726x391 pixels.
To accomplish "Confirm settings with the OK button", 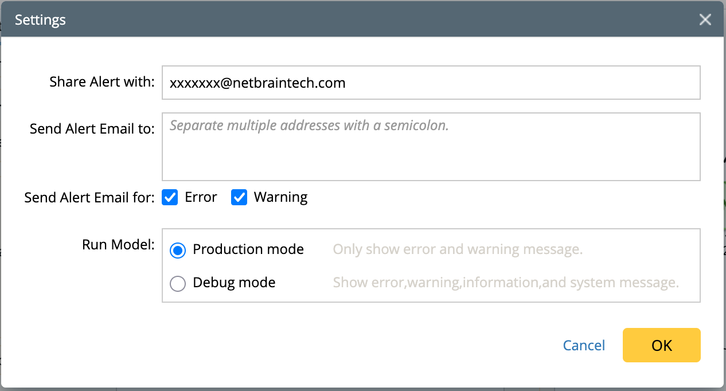I will pos(661,345).
